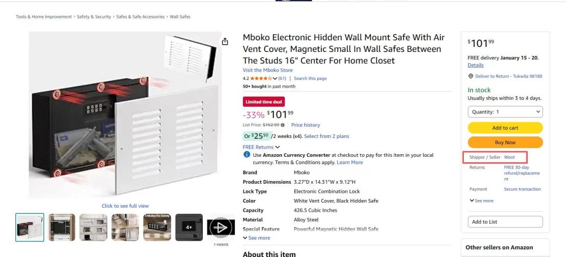Expand the rating breakdown chevron
Screen dimensions: 566x257
tap(274, 78)
